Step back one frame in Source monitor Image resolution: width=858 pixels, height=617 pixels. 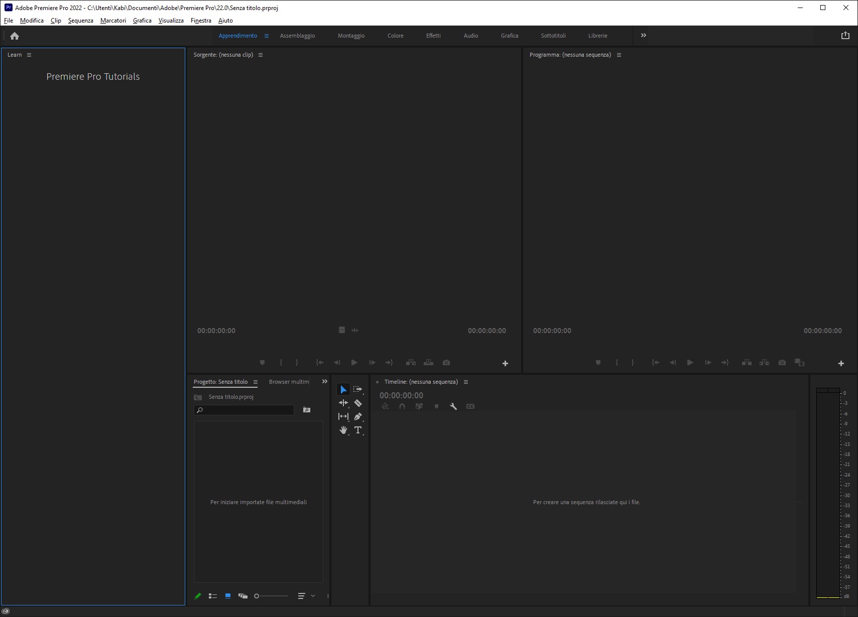(337, 363)
